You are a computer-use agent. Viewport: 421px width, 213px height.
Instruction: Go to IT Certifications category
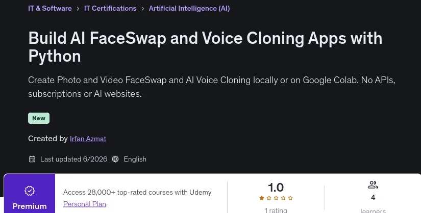coord(110,8)
